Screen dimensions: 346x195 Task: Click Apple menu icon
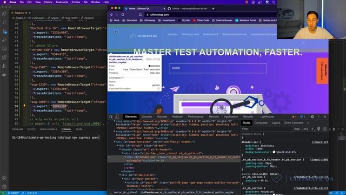5,2
